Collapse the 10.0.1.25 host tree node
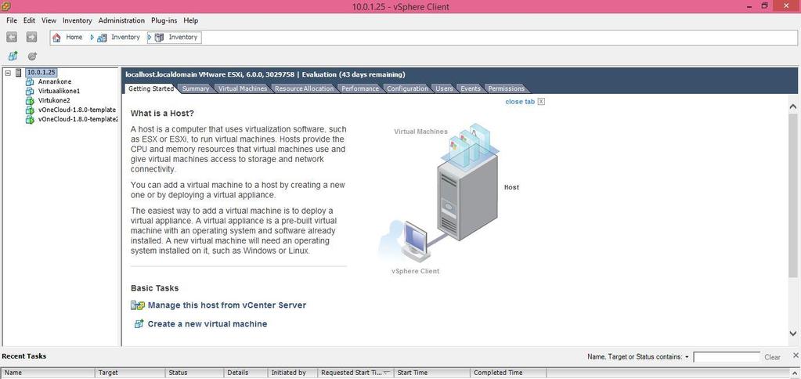The width and height of the screenshot is (801, 379). point(8,73)
